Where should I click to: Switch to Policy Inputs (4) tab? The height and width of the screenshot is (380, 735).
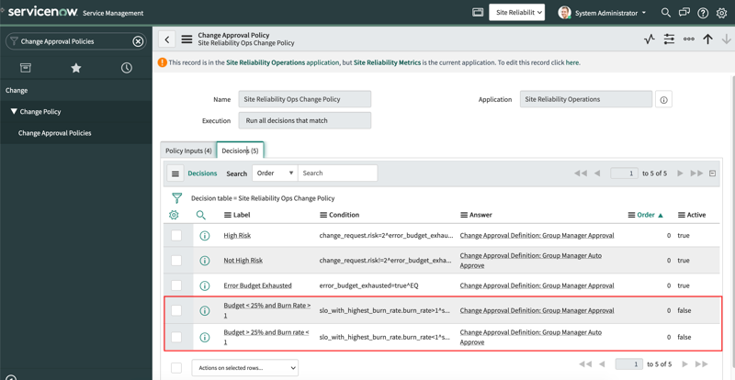click(x=188, y=151)
